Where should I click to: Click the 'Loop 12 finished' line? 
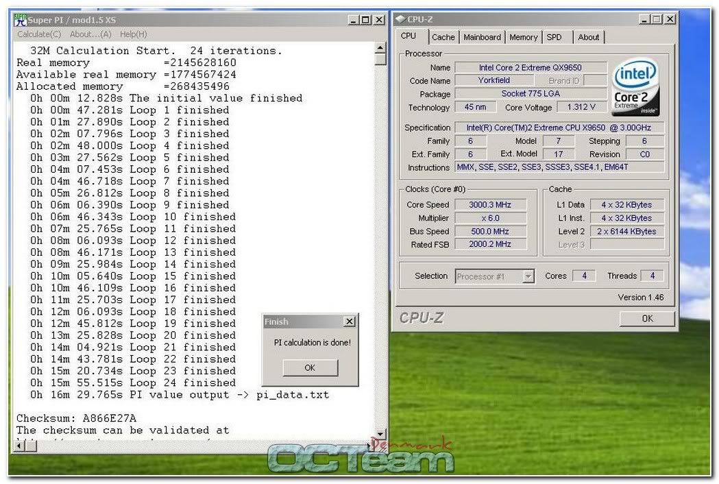133,241
